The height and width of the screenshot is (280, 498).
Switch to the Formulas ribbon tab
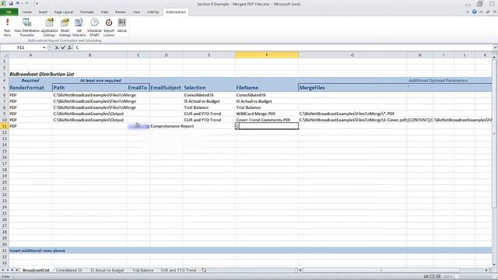86,12
